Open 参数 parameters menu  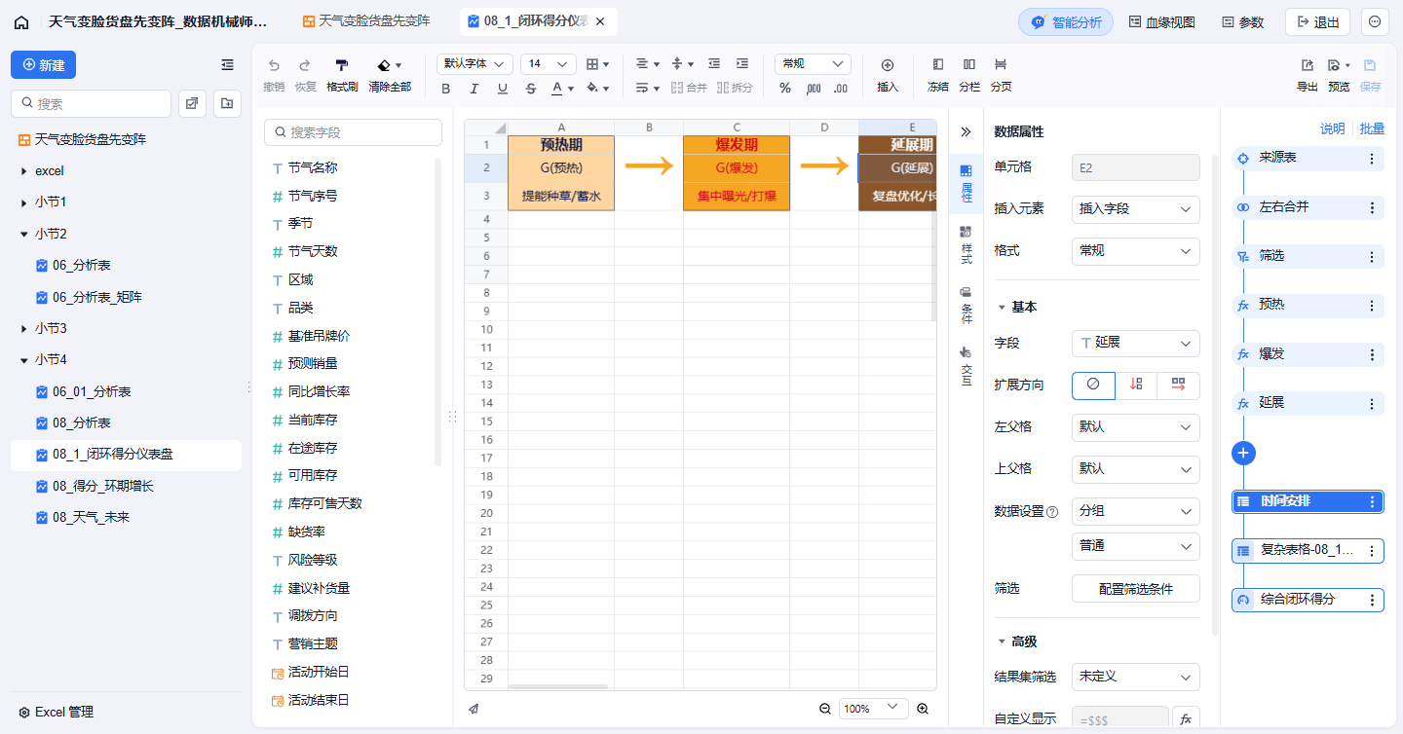1242,22
